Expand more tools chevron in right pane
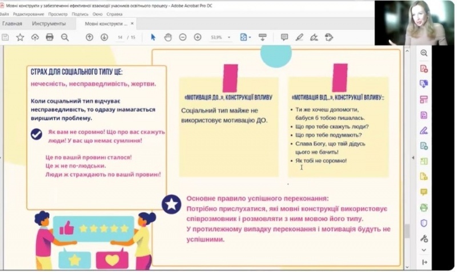Image resolution: width=457 pixels, height=272 pixels. pos(424,250)
